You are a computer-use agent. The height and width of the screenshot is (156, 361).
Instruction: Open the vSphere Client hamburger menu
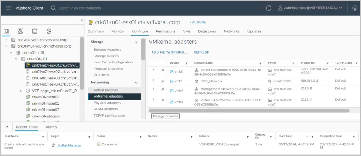(8, 8)
